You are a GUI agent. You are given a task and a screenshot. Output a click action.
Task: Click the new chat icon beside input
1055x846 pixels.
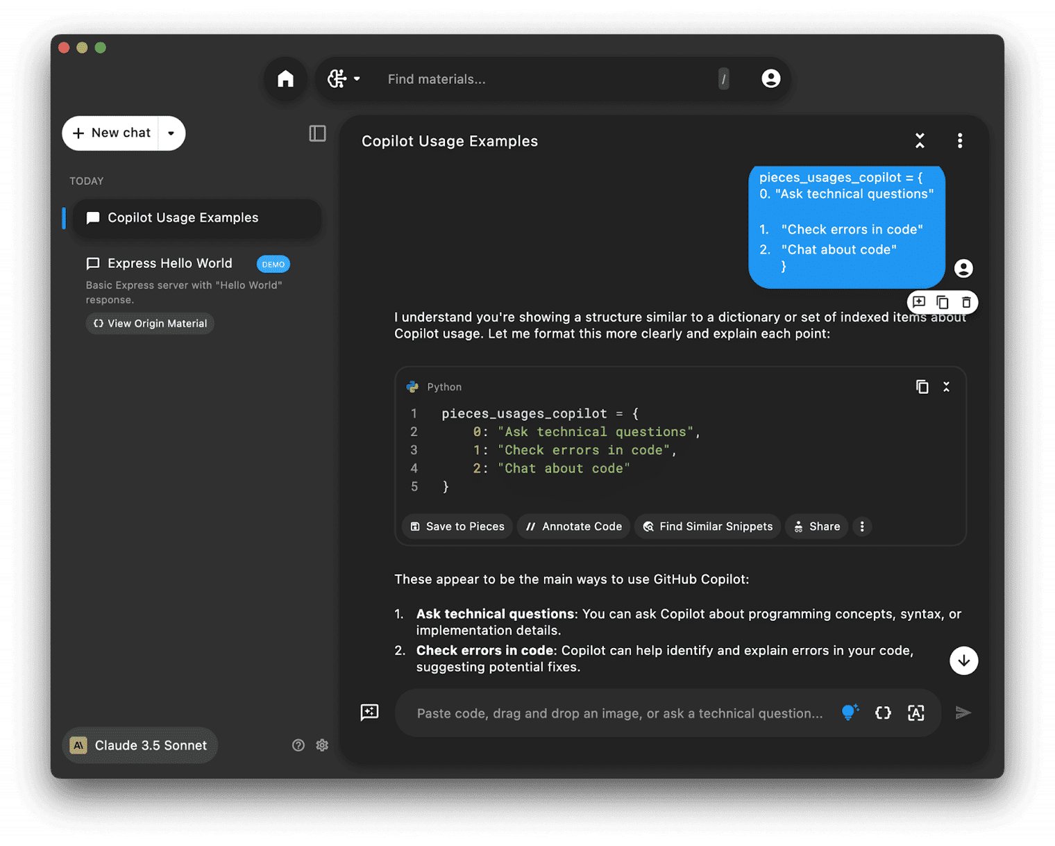[x=370, y=713]
